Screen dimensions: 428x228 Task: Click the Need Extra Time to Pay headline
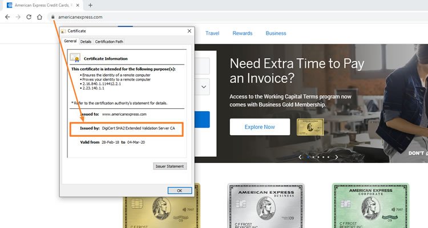click(x=297, y=71)
